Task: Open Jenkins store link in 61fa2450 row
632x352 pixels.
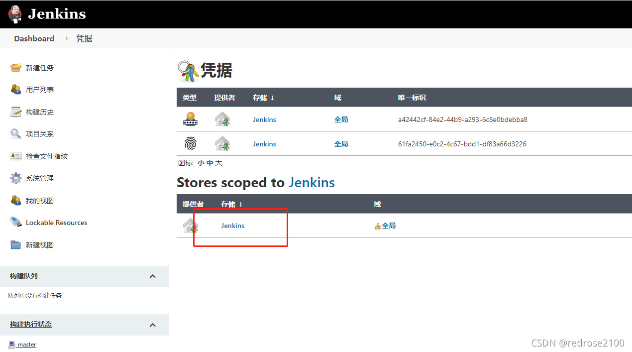Action: 264,144
